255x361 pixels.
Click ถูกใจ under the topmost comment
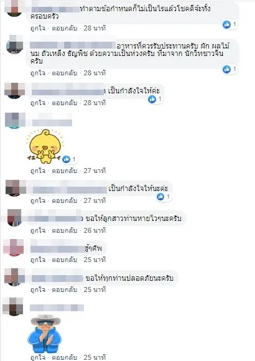point(38,28)
